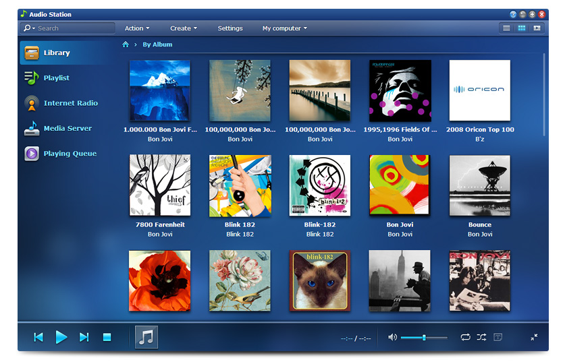
Task: Open the floral bird illustration album cover
Action: tap(240, 280)
